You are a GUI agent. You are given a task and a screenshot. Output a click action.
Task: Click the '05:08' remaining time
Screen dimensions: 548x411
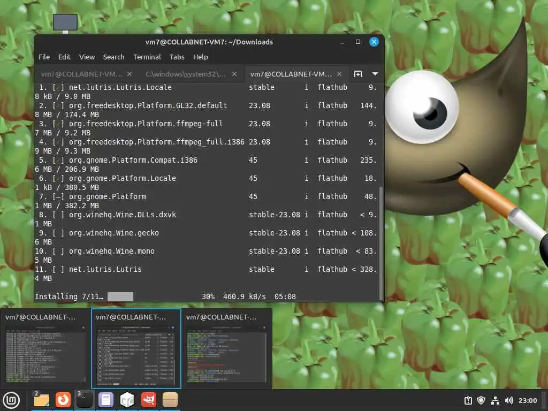(285, 296)
